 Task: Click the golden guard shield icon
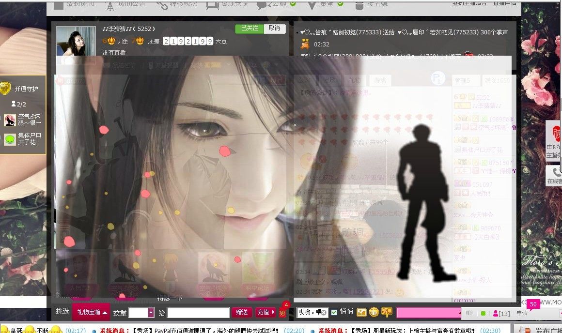5,89
